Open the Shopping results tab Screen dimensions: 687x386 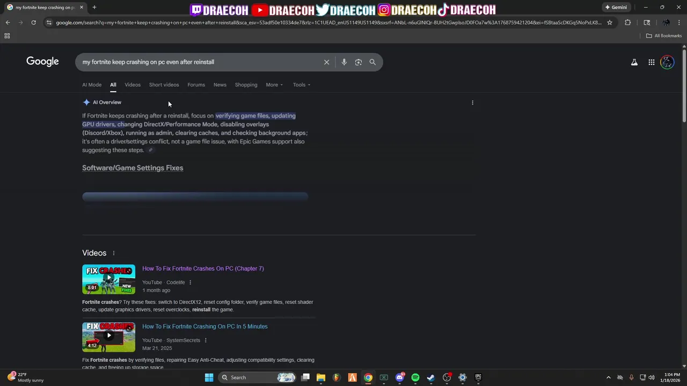246,85
